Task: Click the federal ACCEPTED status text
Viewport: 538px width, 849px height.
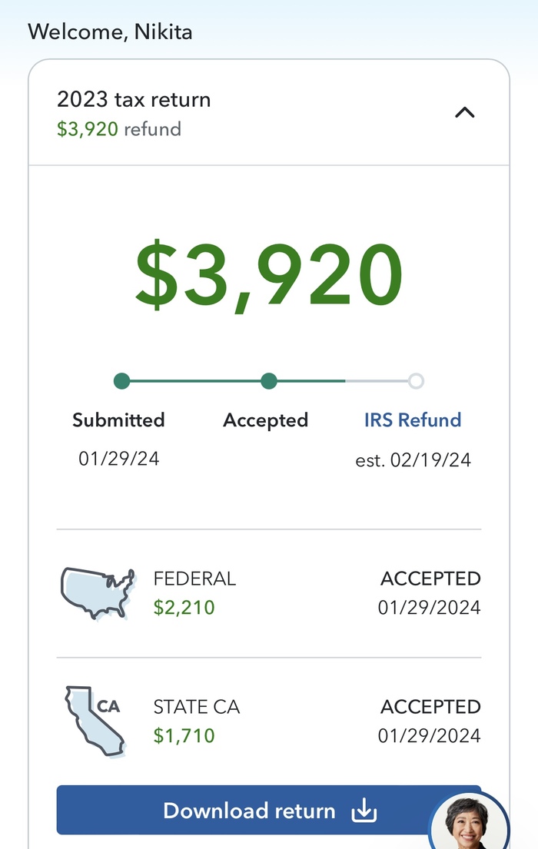Action: pos(430,579)
